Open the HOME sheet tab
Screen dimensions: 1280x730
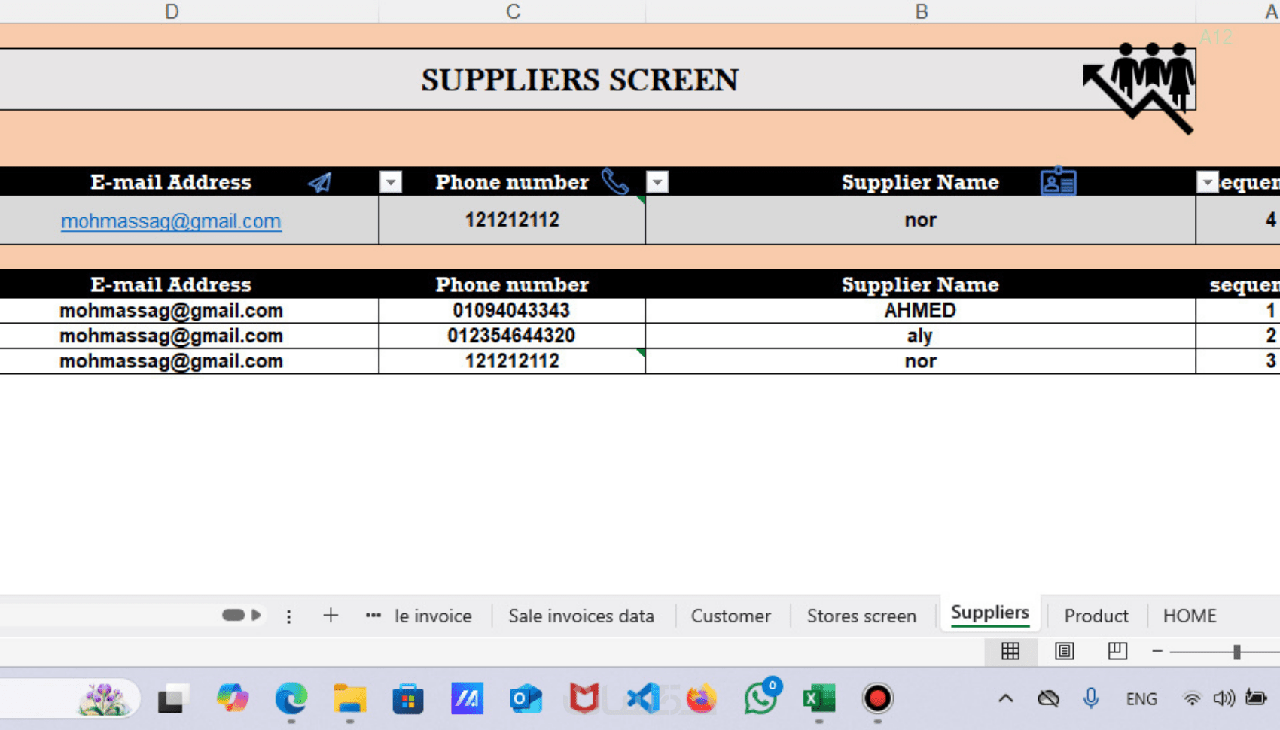click(x=1190, y=616)
